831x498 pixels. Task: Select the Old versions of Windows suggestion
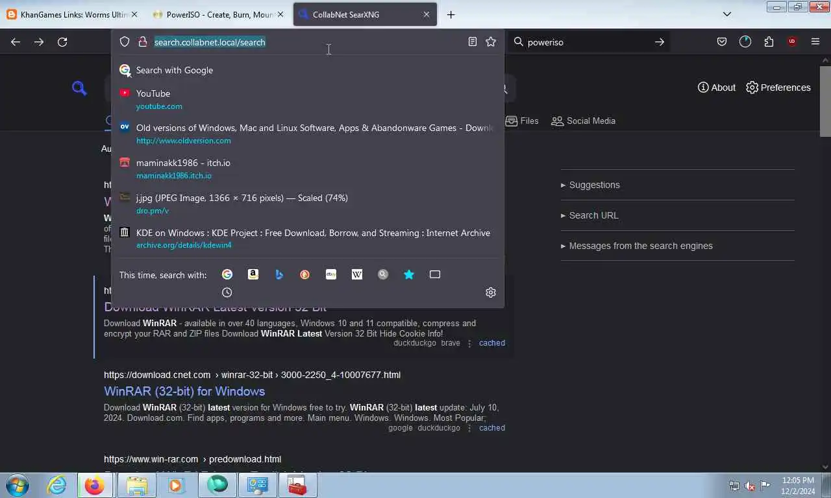[x=308, y=134]
